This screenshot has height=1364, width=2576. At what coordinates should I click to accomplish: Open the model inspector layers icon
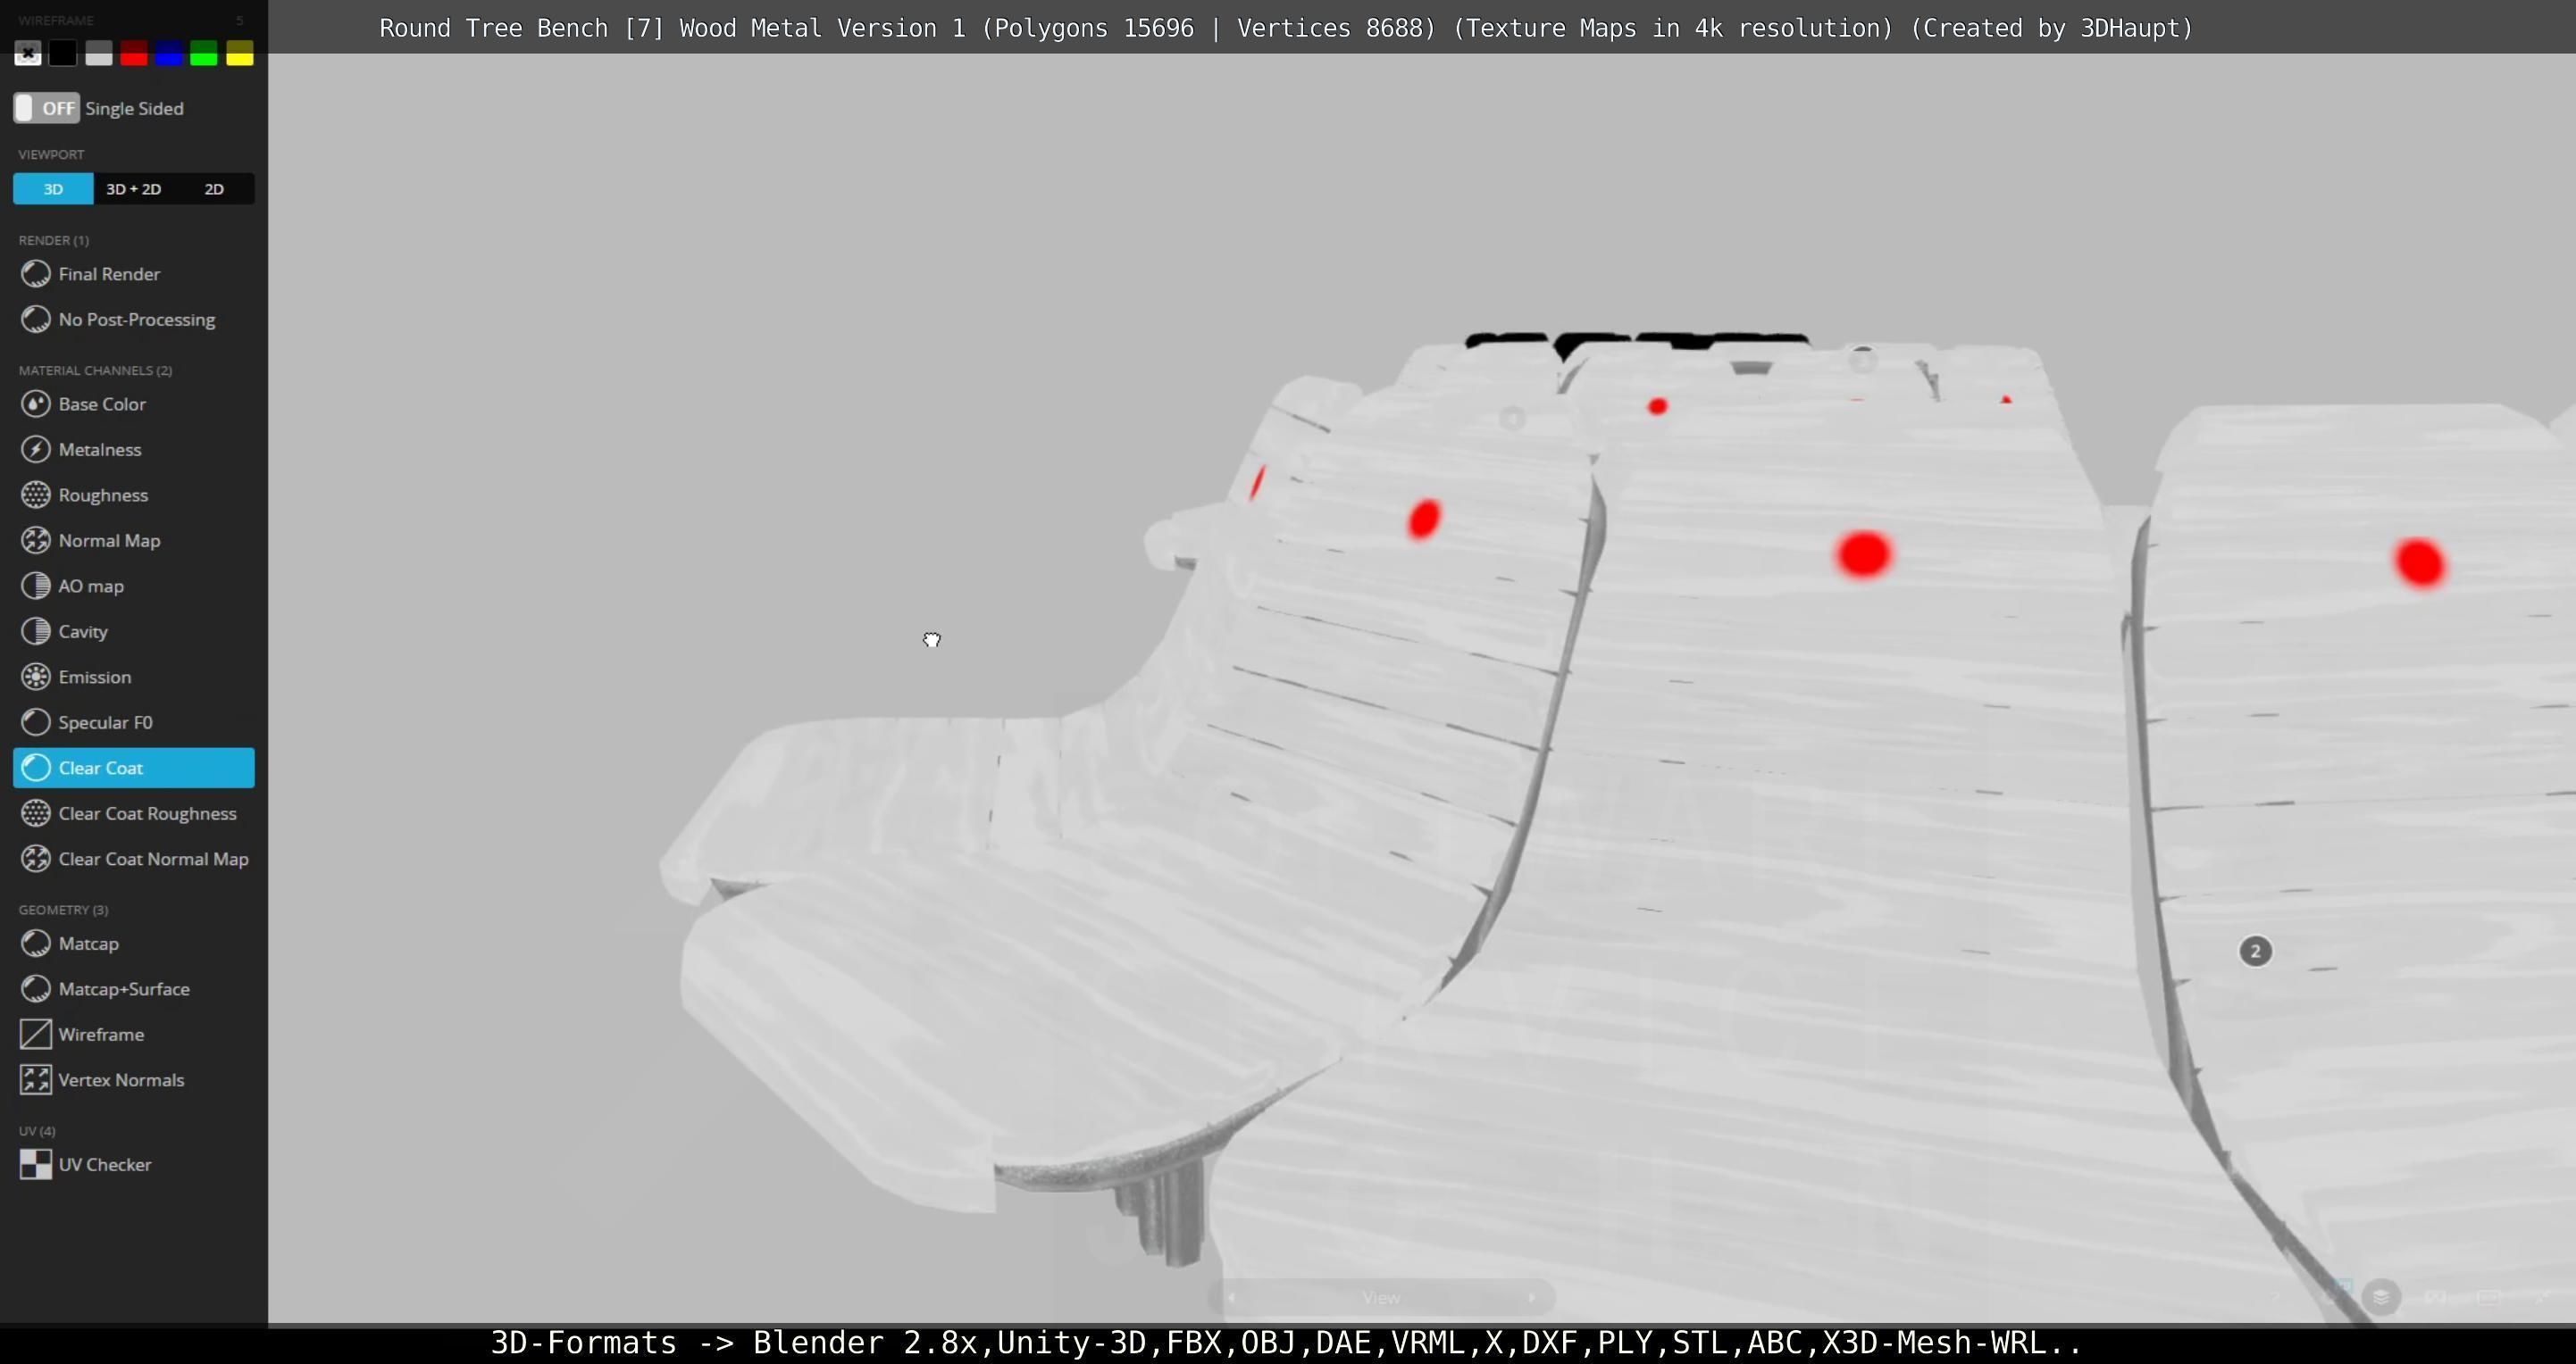2381,1297
